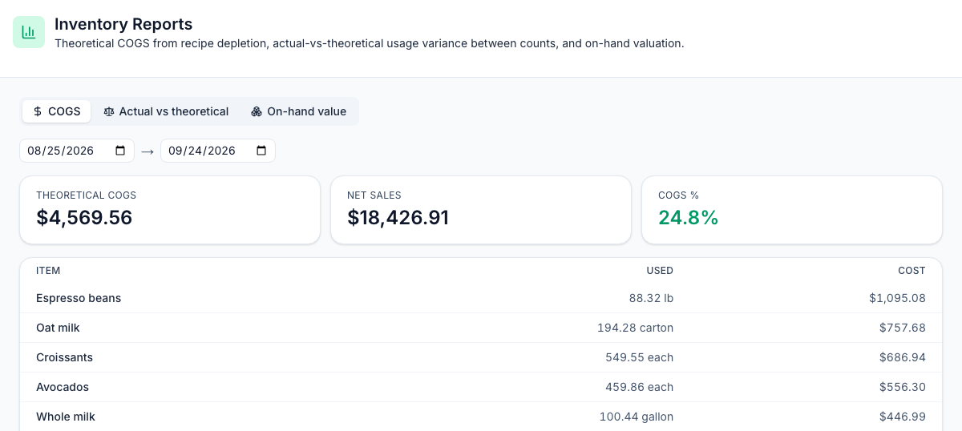Open calendar picker for end date 09/24/2026
The width and height of the screenshot is (962, 431).
(x=261, y=151)
